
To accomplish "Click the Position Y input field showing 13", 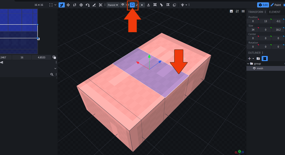I will [265, 21].
